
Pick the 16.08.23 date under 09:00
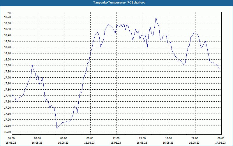(x=89, y=142)
